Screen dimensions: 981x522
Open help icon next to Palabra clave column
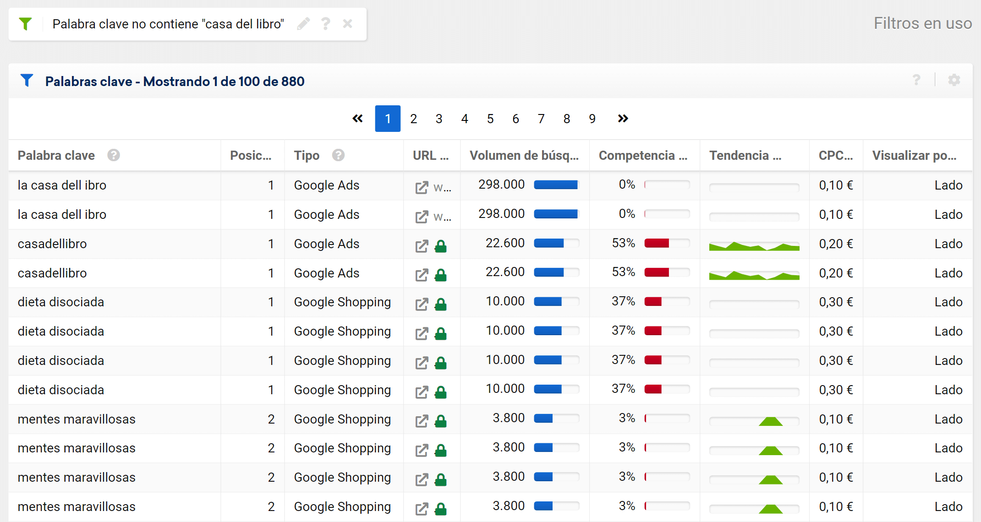pyautogui.click(x=114, y=155)
